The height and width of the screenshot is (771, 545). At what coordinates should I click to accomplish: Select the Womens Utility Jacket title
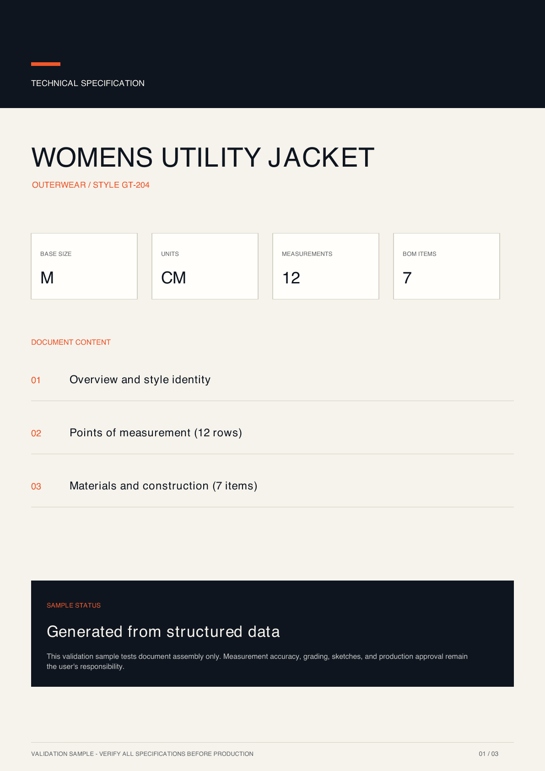(203, 157)
